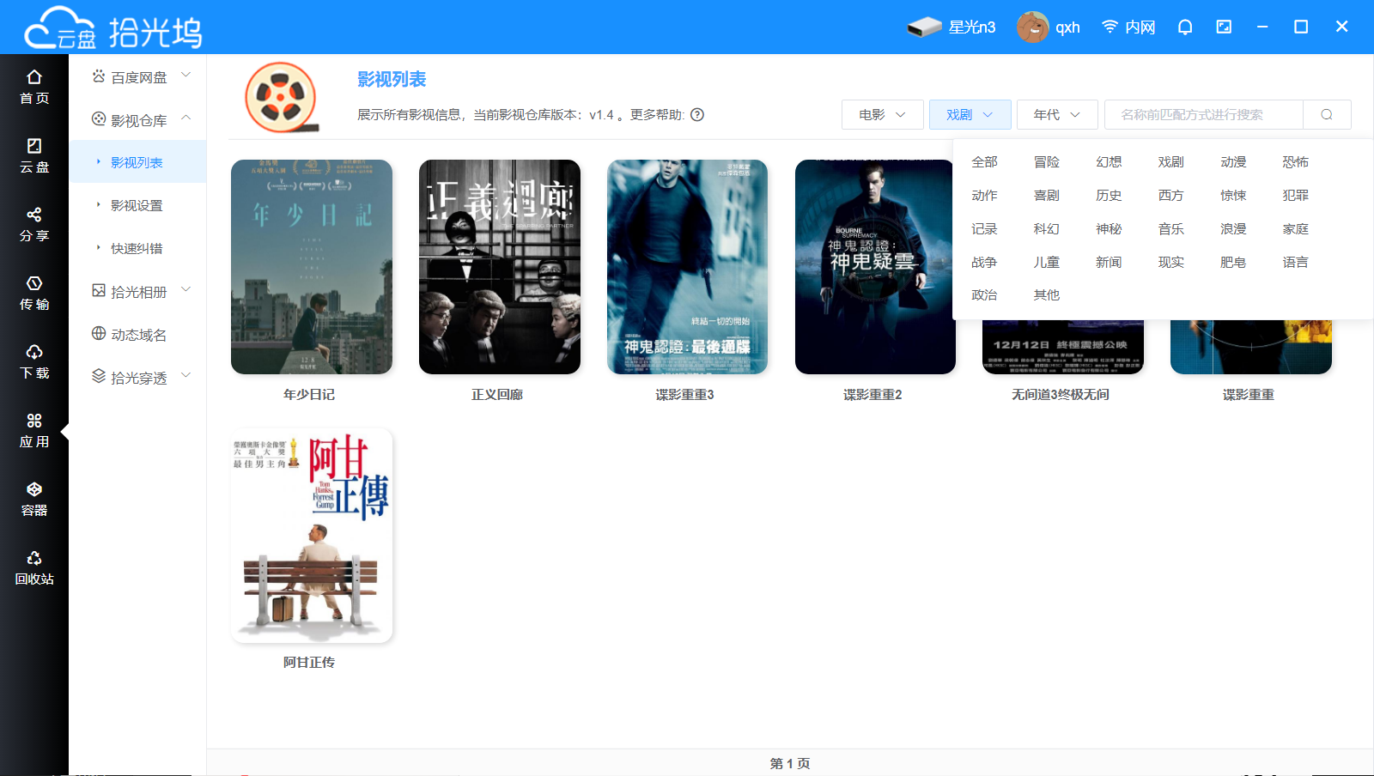The image size is (1374, 776).
Task: Click the 拾光相册 picture icon
Action: tap(99, 291)
